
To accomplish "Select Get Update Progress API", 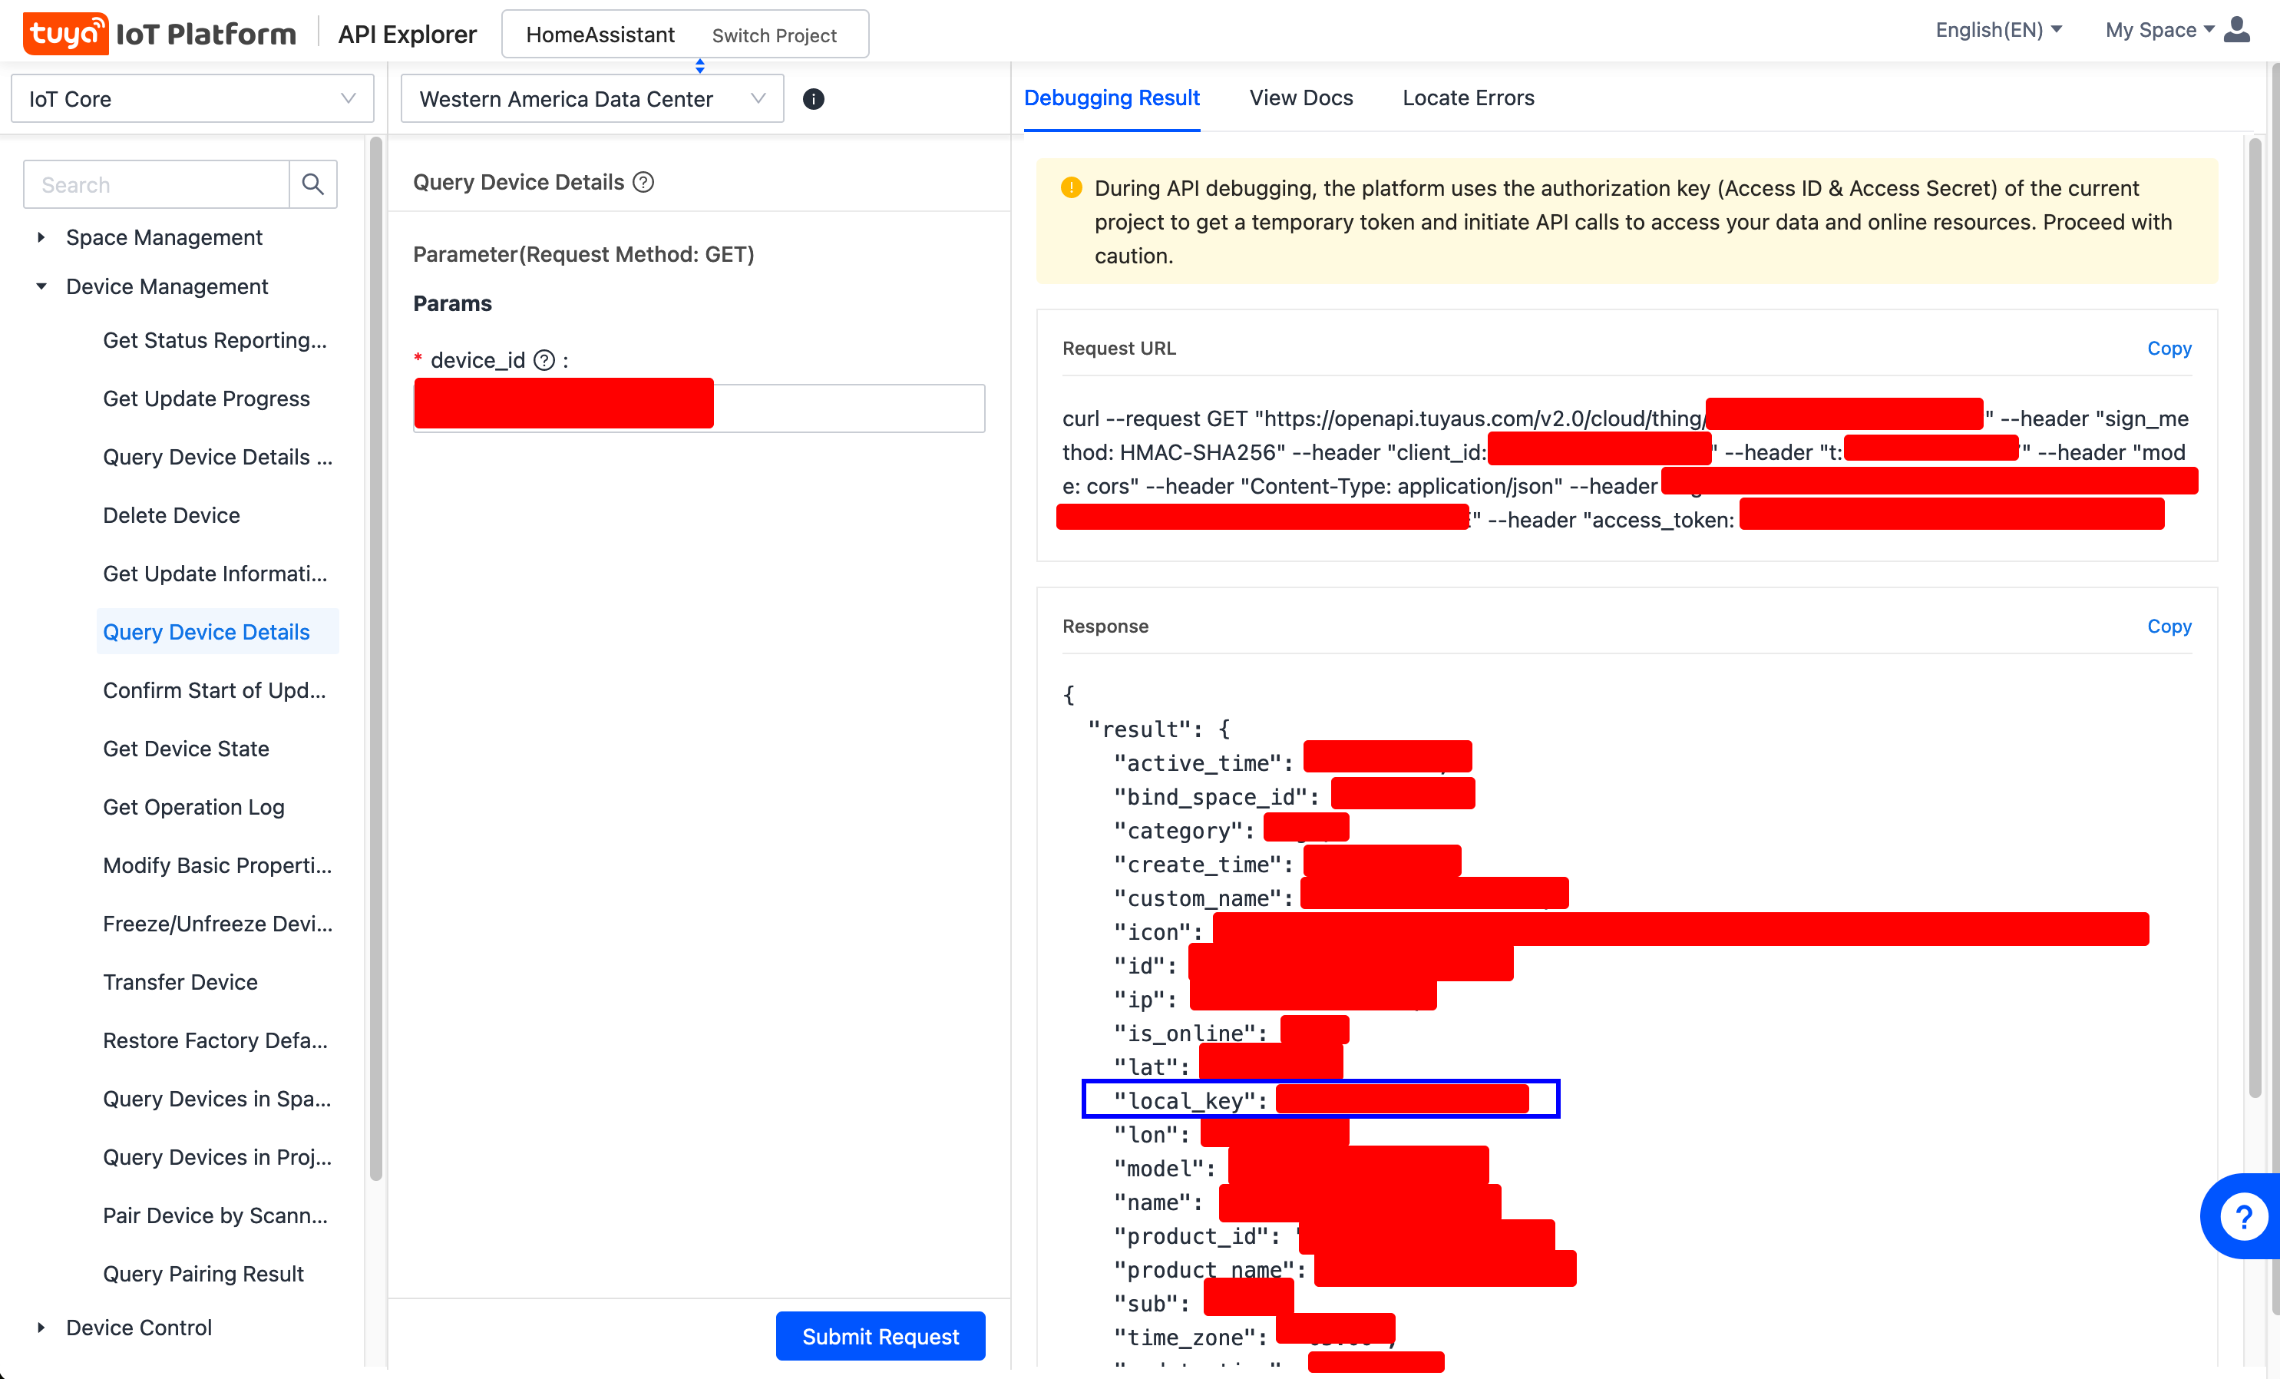I will (207, 399).
